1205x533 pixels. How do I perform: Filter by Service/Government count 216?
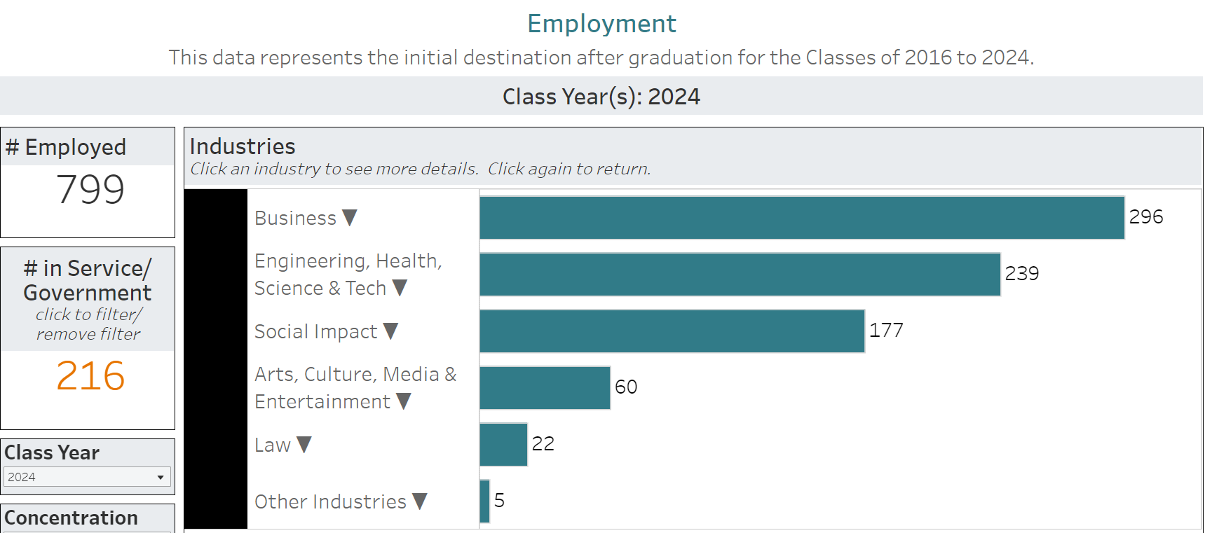[90, 376]
